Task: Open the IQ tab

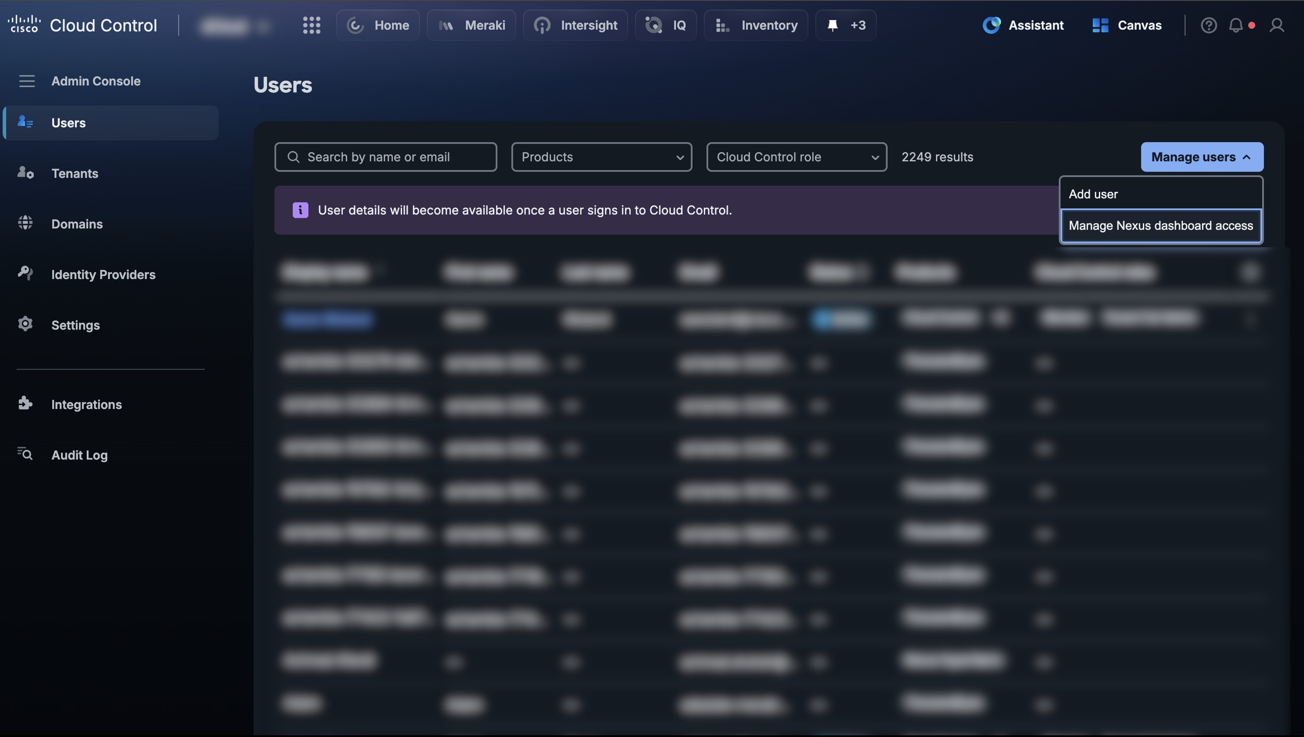Action: pos(665,25)
